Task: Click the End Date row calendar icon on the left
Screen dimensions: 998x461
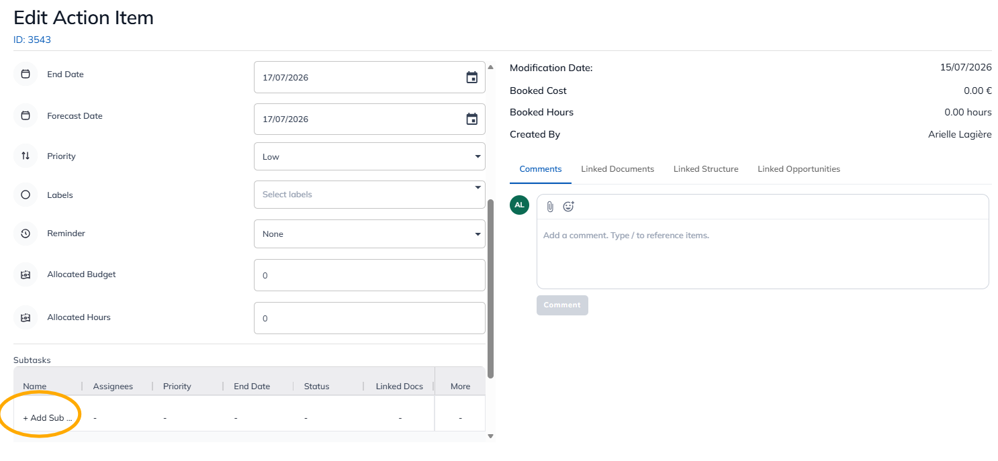Action: click(x=26, y=74)
